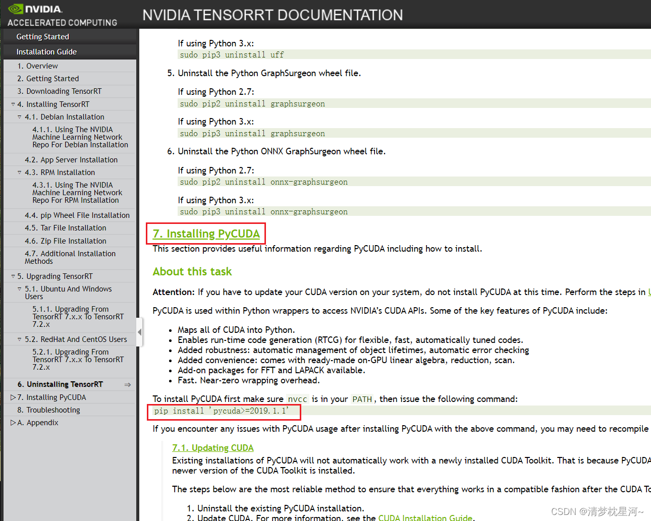Click sudo pip2 uninstall graphsurgeon command
This screenshot has width=651, height=521.
pyautogui.click(x=252, y=104)
